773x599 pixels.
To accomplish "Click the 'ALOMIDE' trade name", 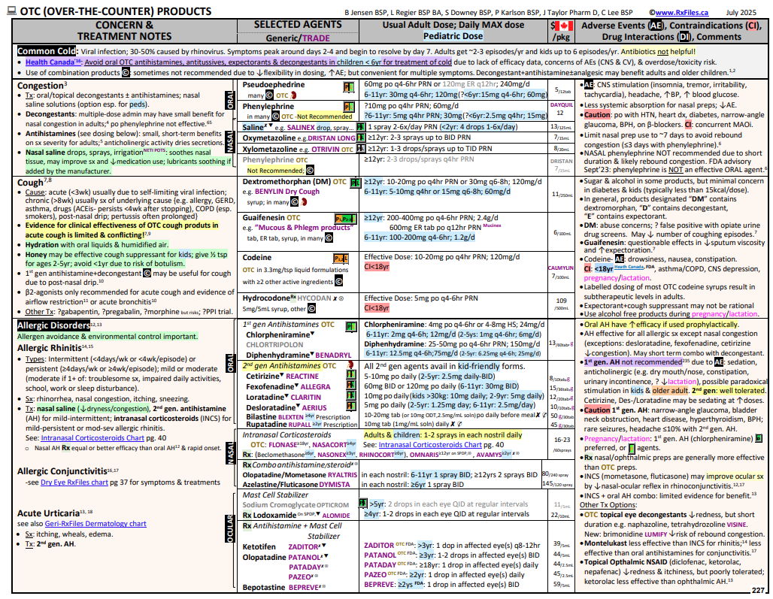I will coord(335,516).
